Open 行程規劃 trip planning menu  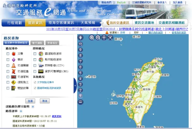click(15, 23)
